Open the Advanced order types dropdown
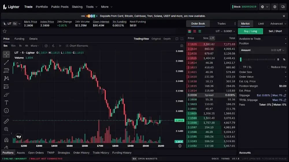Viewport: 289px width, 162px height. coord(278,24)
